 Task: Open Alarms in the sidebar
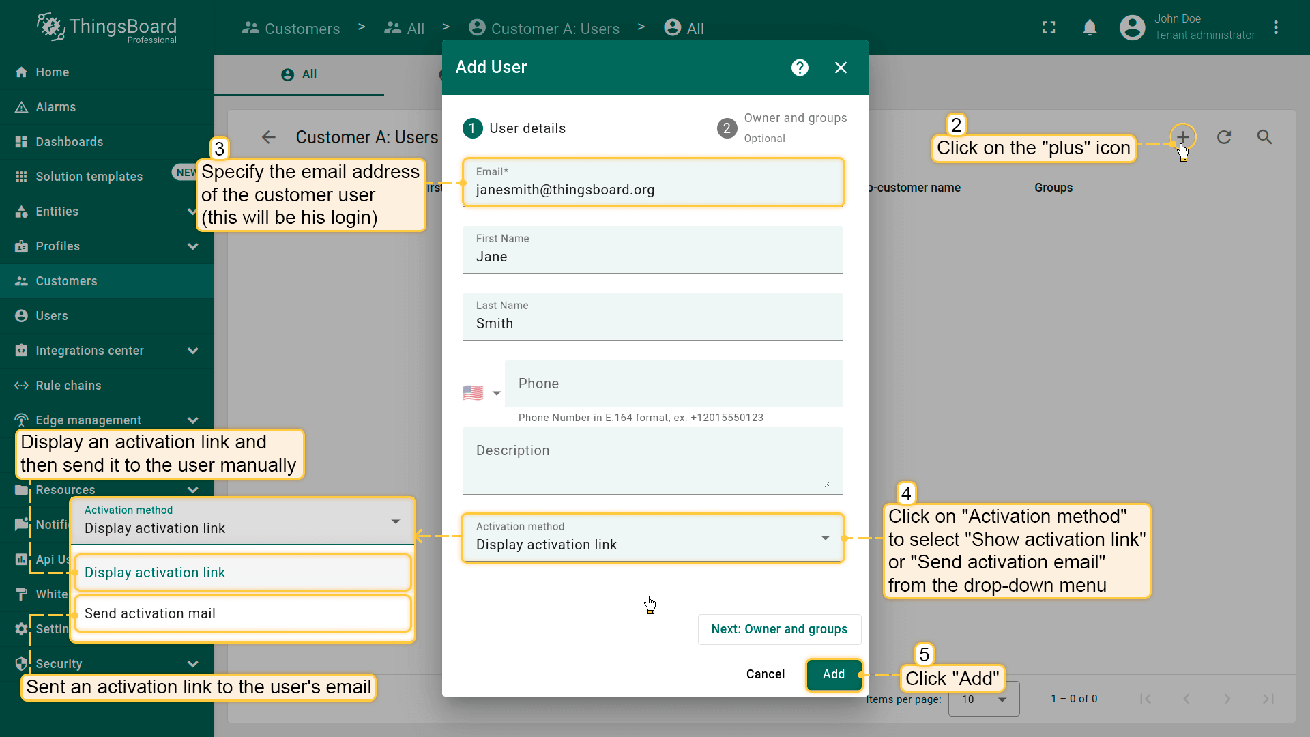pyautogui.click(x=55, y=107)
